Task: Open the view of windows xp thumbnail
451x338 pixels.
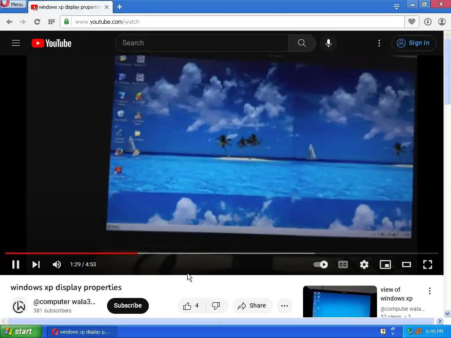Action: [340, 301]
